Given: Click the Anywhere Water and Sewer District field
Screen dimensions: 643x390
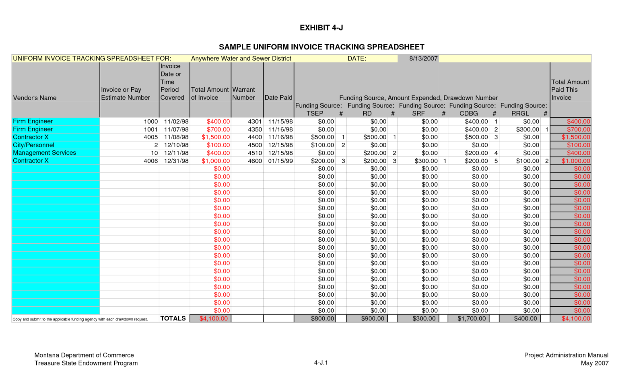Looking at the screenshot, I should [x=241, y=58].
